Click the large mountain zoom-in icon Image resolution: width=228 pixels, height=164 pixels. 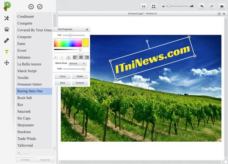(192, 6)
